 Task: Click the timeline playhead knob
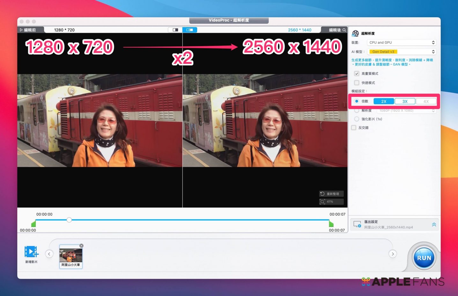(69, 220)
